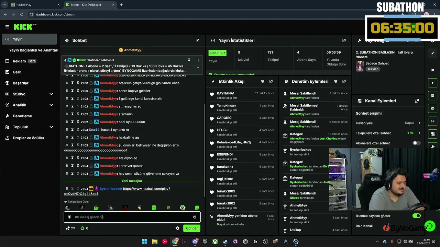Delete the 'karar ver şunları' message
This screenshot has height=247, width=440.
(x=67, y=166)
